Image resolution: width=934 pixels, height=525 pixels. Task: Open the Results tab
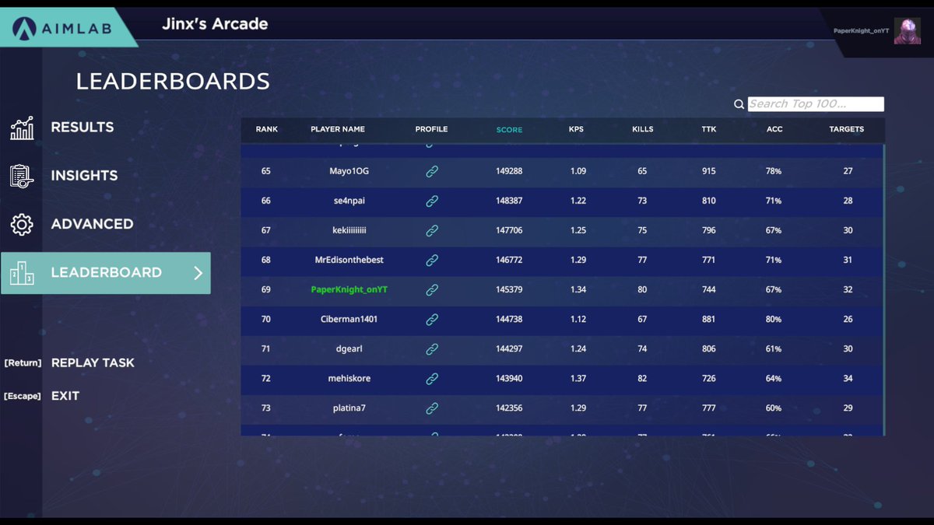pyautogui.click(x=83, y=127)
